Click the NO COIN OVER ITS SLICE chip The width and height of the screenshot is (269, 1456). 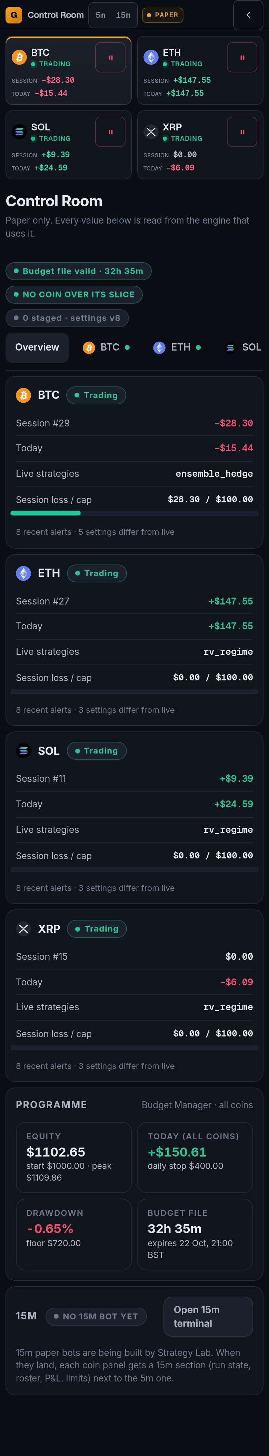point(74,295)
